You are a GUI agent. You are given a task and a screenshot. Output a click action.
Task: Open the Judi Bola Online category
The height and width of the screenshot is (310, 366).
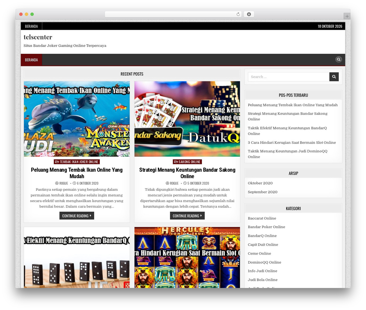(262, 280)
